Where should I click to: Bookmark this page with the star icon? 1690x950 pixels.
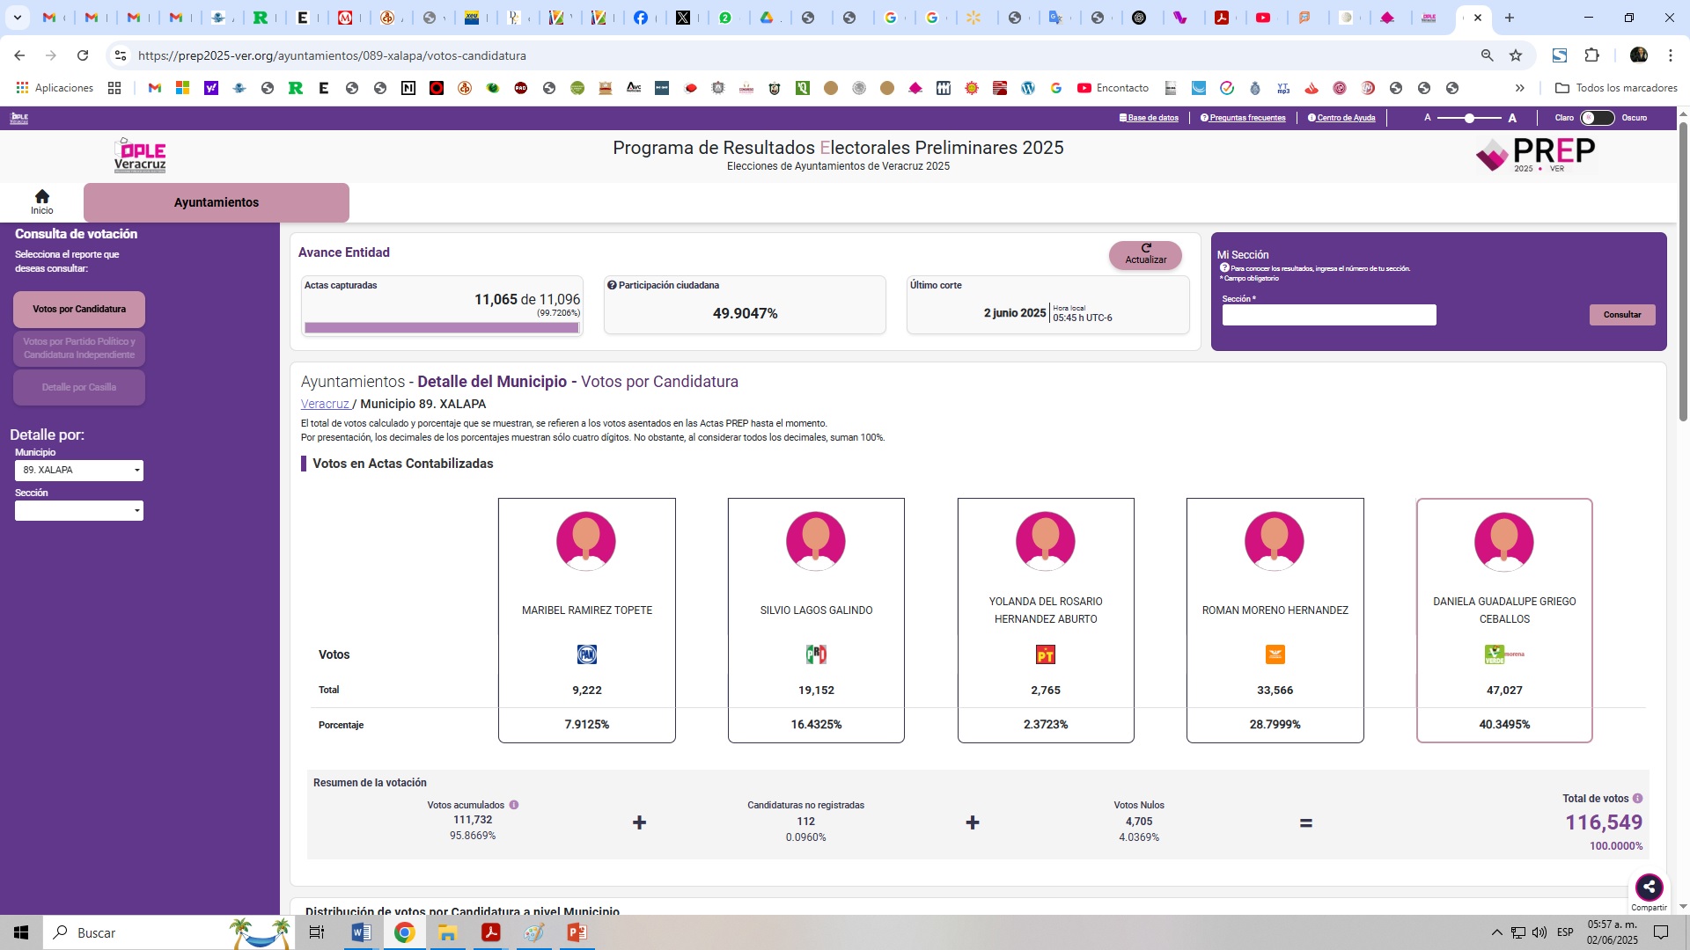click(x=1516, y=55)
